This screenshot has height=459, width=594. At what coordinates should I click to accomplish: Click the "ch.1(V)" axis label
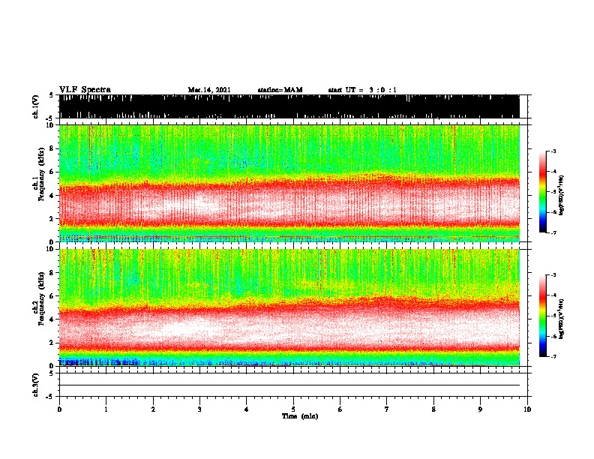point(36,106)
